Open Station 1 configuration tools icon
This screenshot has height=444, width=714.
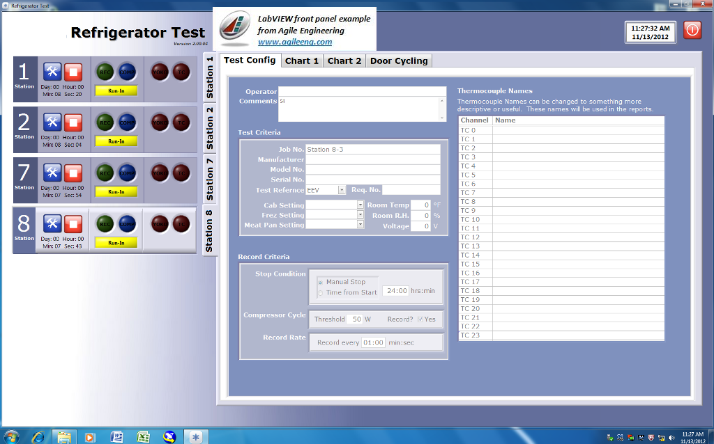coord(53,72)
